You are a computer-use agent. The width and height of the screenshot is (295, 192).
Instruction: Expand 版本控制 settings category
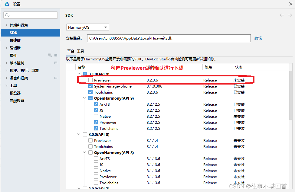pos(6,63)
